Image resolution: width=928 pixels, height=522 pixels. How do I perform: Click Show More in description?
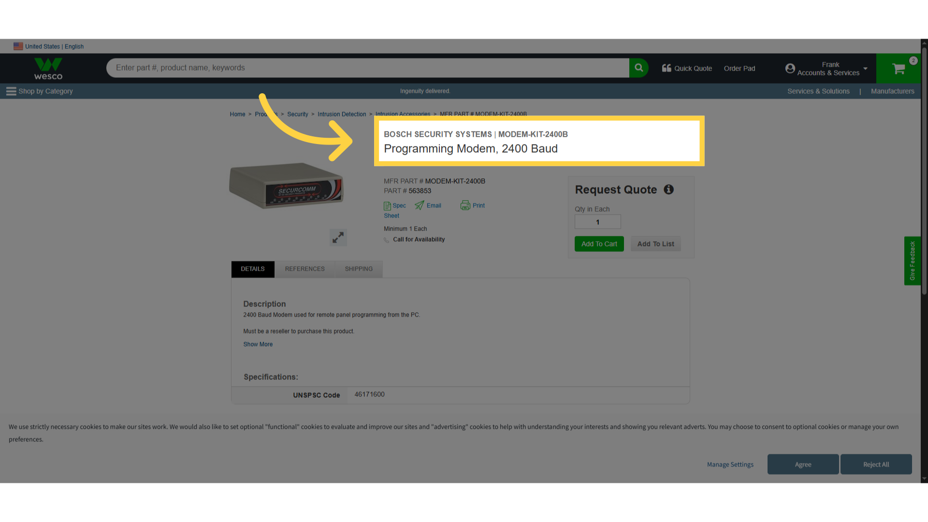click(258, 345)
